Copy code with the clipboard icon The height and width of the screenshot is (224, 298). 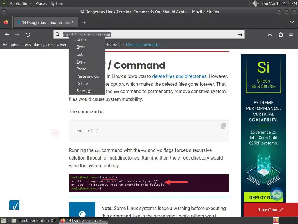tap(223, 125)
